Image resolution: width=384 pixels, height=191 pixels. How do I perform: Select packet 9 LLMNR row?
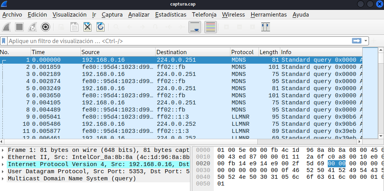[181, 117]
